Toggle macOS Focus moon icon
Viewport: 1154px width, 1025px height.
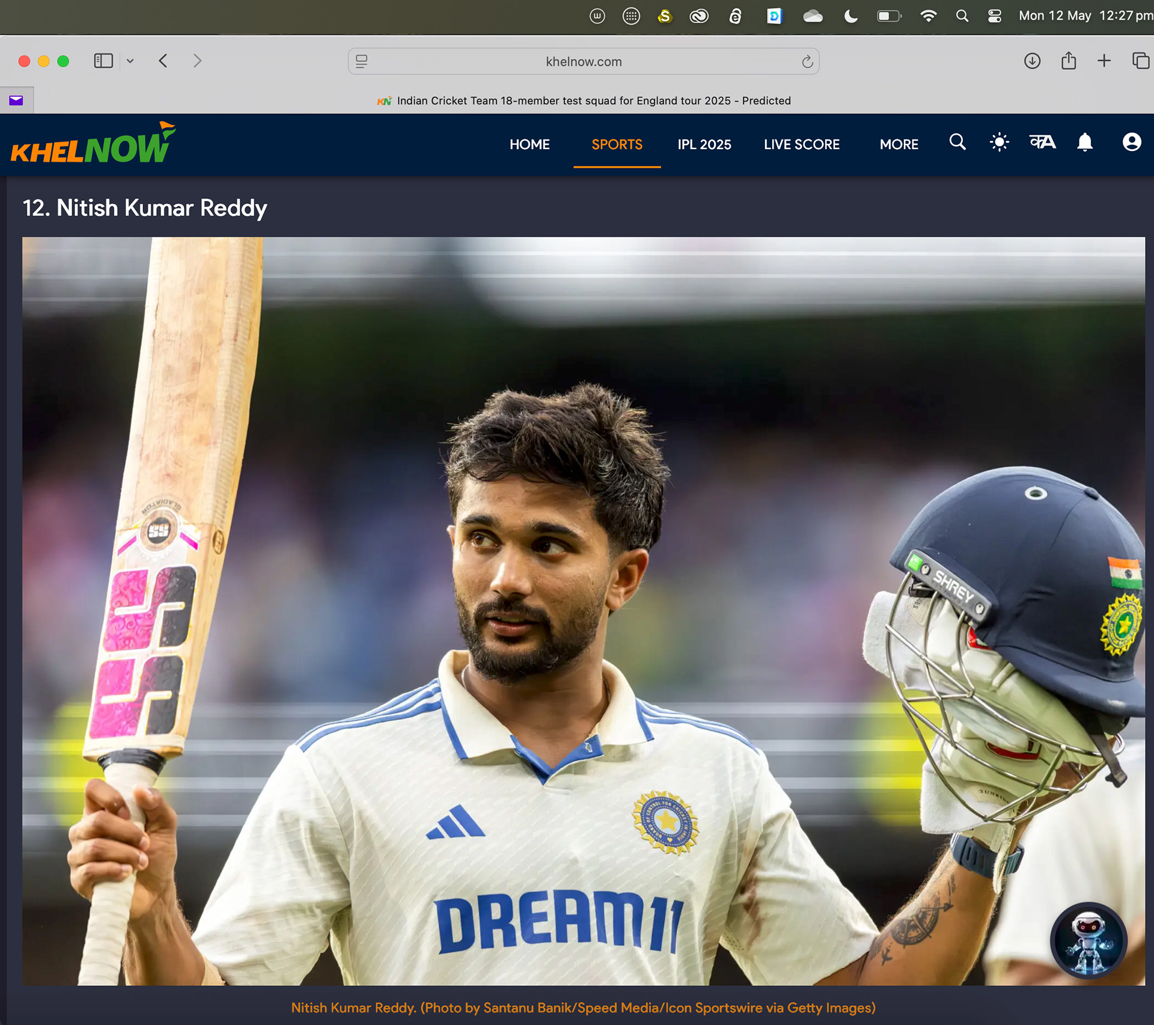[x=850, y=16]
